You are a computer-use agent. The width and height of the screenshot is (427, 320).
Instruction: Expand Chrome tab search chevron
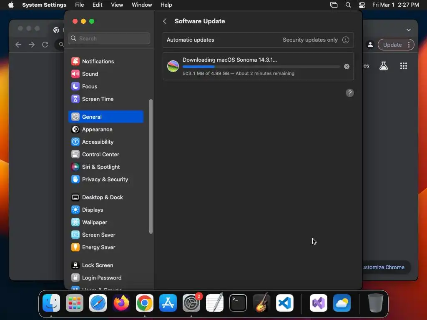(x=409, y=30)
